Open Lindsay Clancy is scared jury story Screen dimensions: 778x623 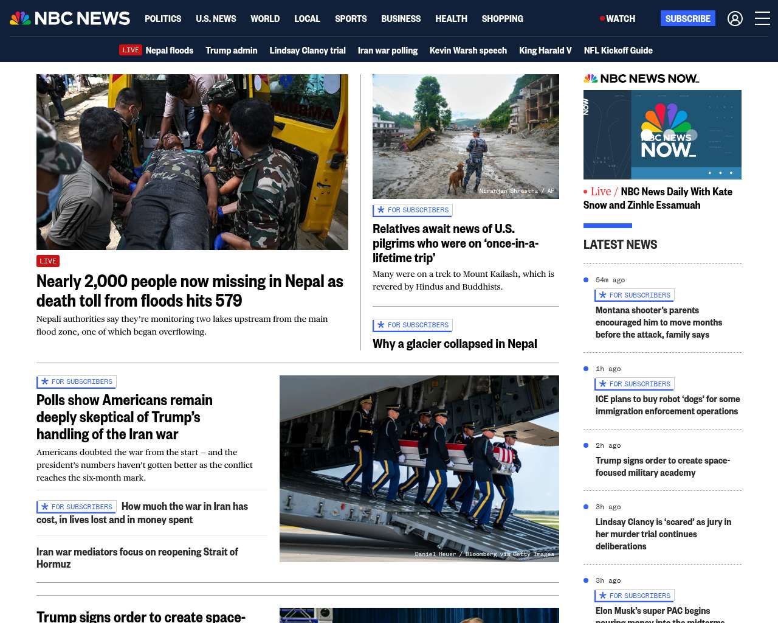(x=663, y=534)
